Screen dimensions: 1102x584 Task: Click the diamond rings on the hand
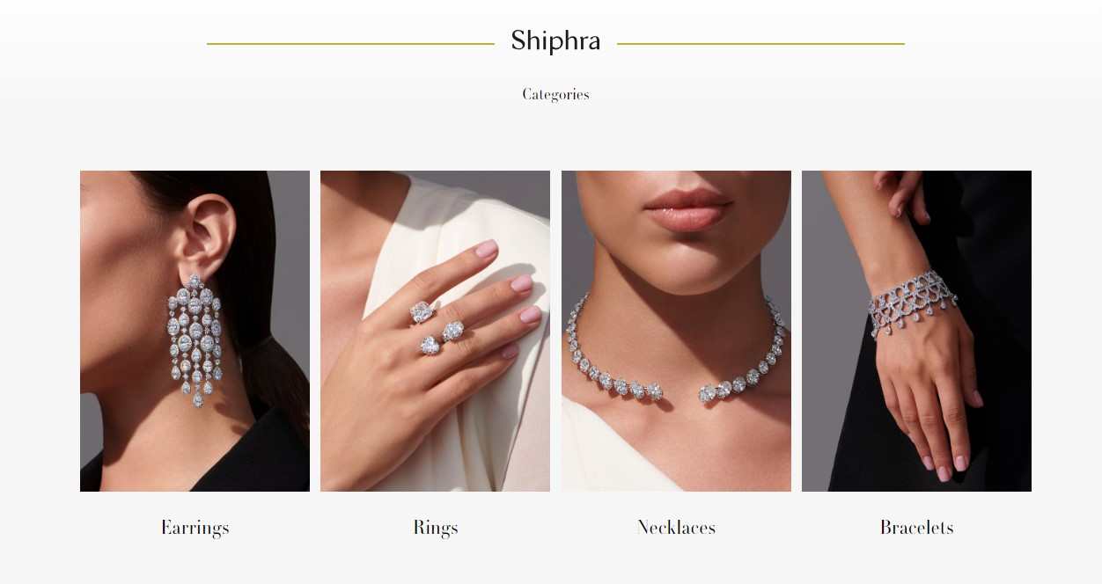(437, 329)
